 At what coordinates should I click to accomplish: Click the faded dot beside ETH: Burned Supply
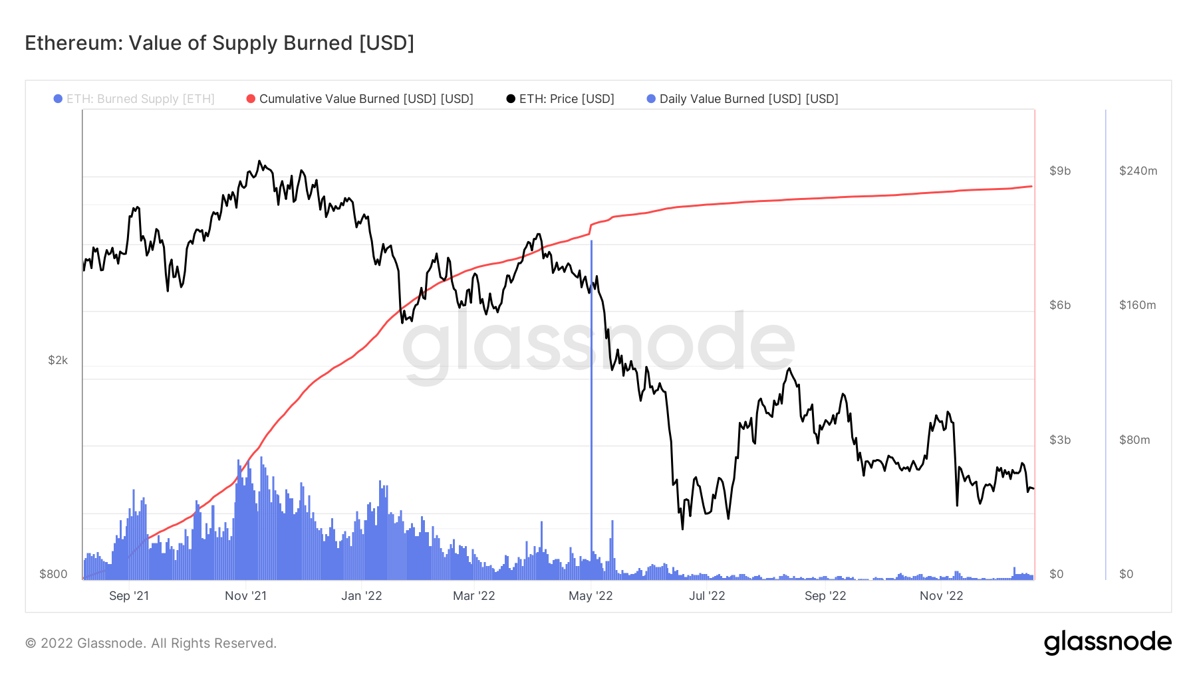click(58, 99)
